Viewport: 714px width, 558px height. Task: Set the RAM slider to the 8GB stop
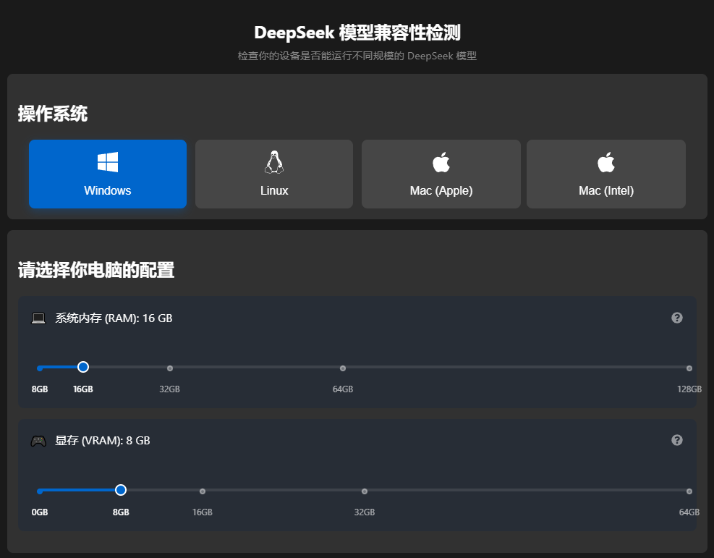[x=40, y=368]
